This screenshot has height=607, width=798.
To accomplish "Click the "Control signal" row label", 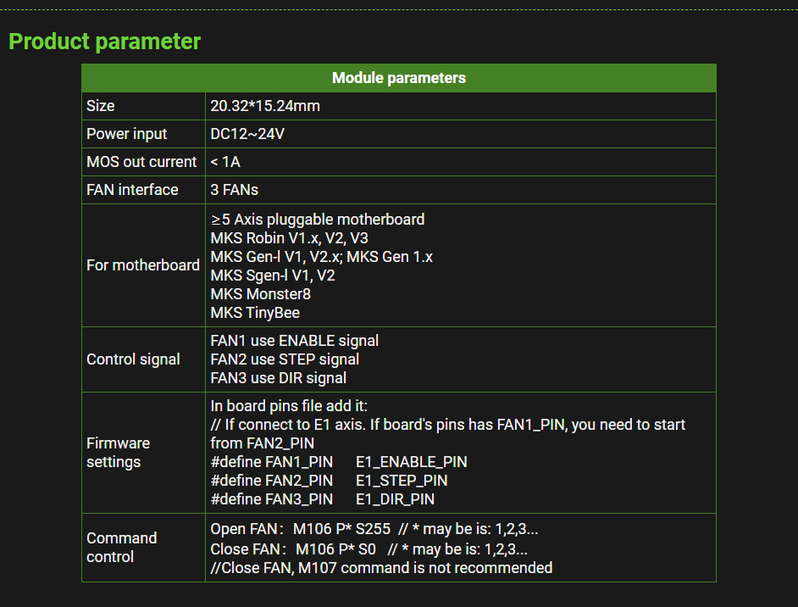I will click(x=133, y=359).
